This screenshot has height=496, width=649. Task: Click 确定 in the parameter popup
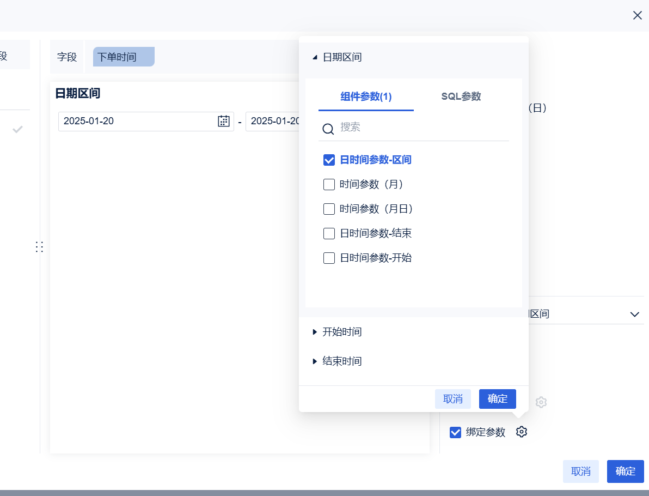point(497,399)
